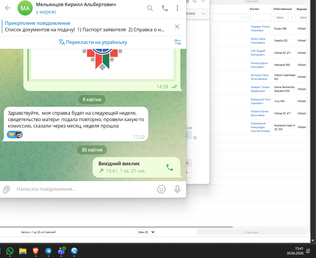The image size is (316, 258).
Task: Open contact Якимова Елена Вячеславовна
Action: tap(260, 77)
